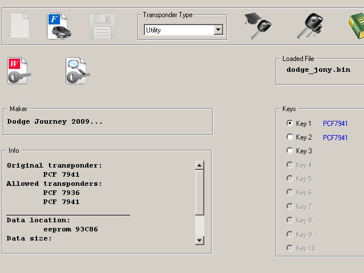Click the blank new file icon

pos(20,26)
